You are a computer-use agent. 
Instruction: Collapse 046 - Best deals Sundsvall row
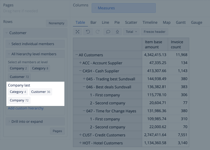[84, 87]
